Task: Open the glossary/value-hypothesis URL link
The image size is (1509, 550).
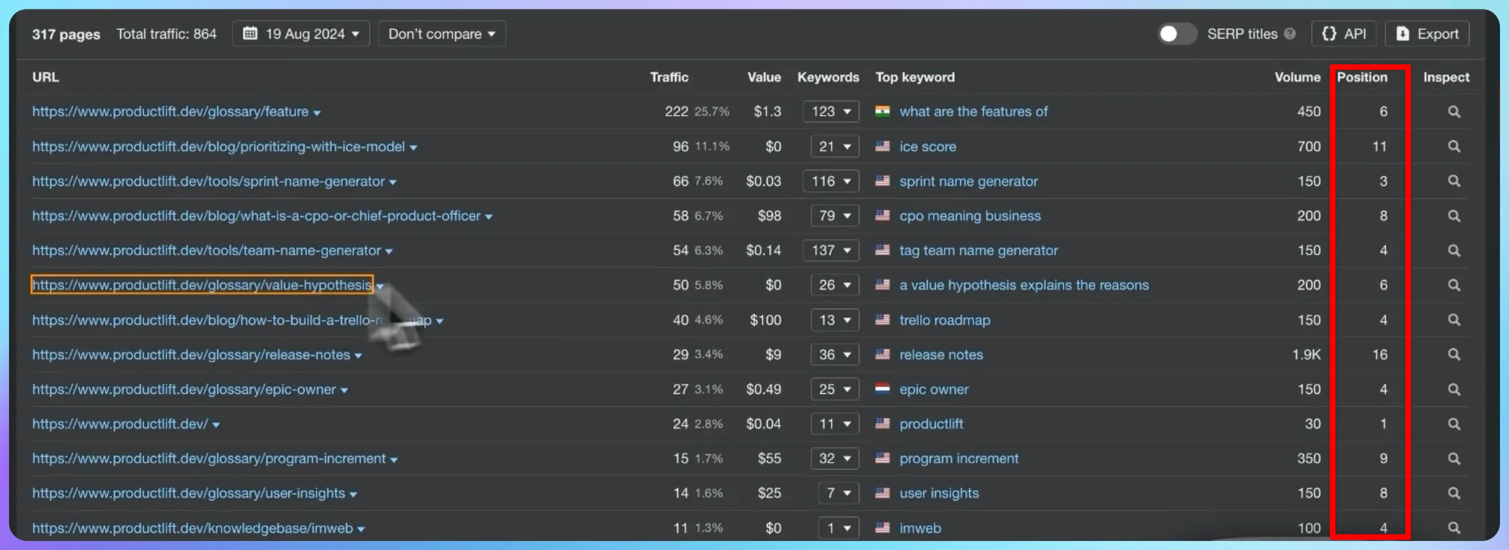Action: (x=202, y=285)
